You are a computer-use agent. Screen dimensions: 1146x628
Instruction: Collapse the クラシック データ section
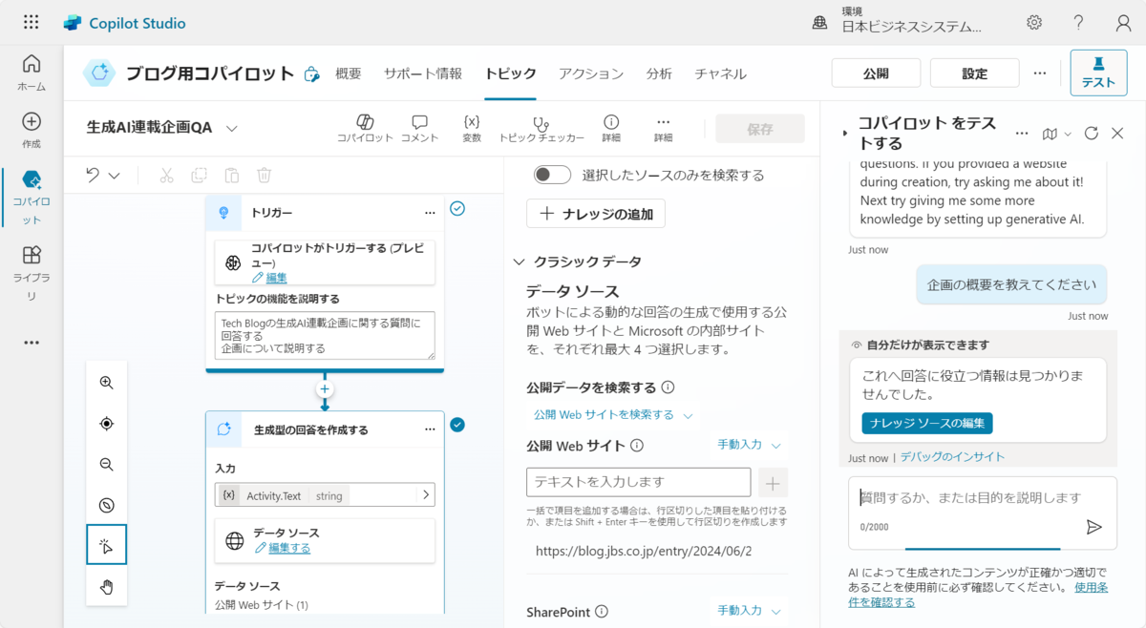point(519,262)
